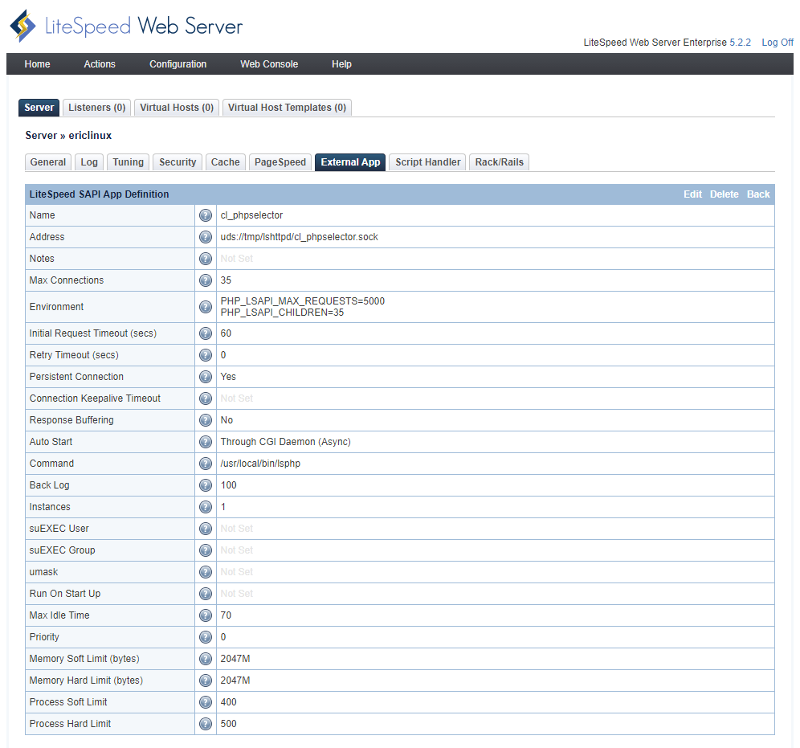800x748 pixels.
Task: Show help about Memory Soft Limit
Action: [206, 658]
